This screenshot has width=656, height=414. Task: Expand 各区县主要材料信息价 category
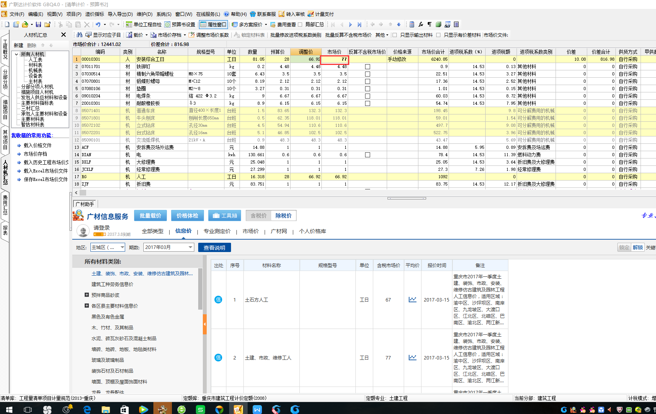[87, 306]
